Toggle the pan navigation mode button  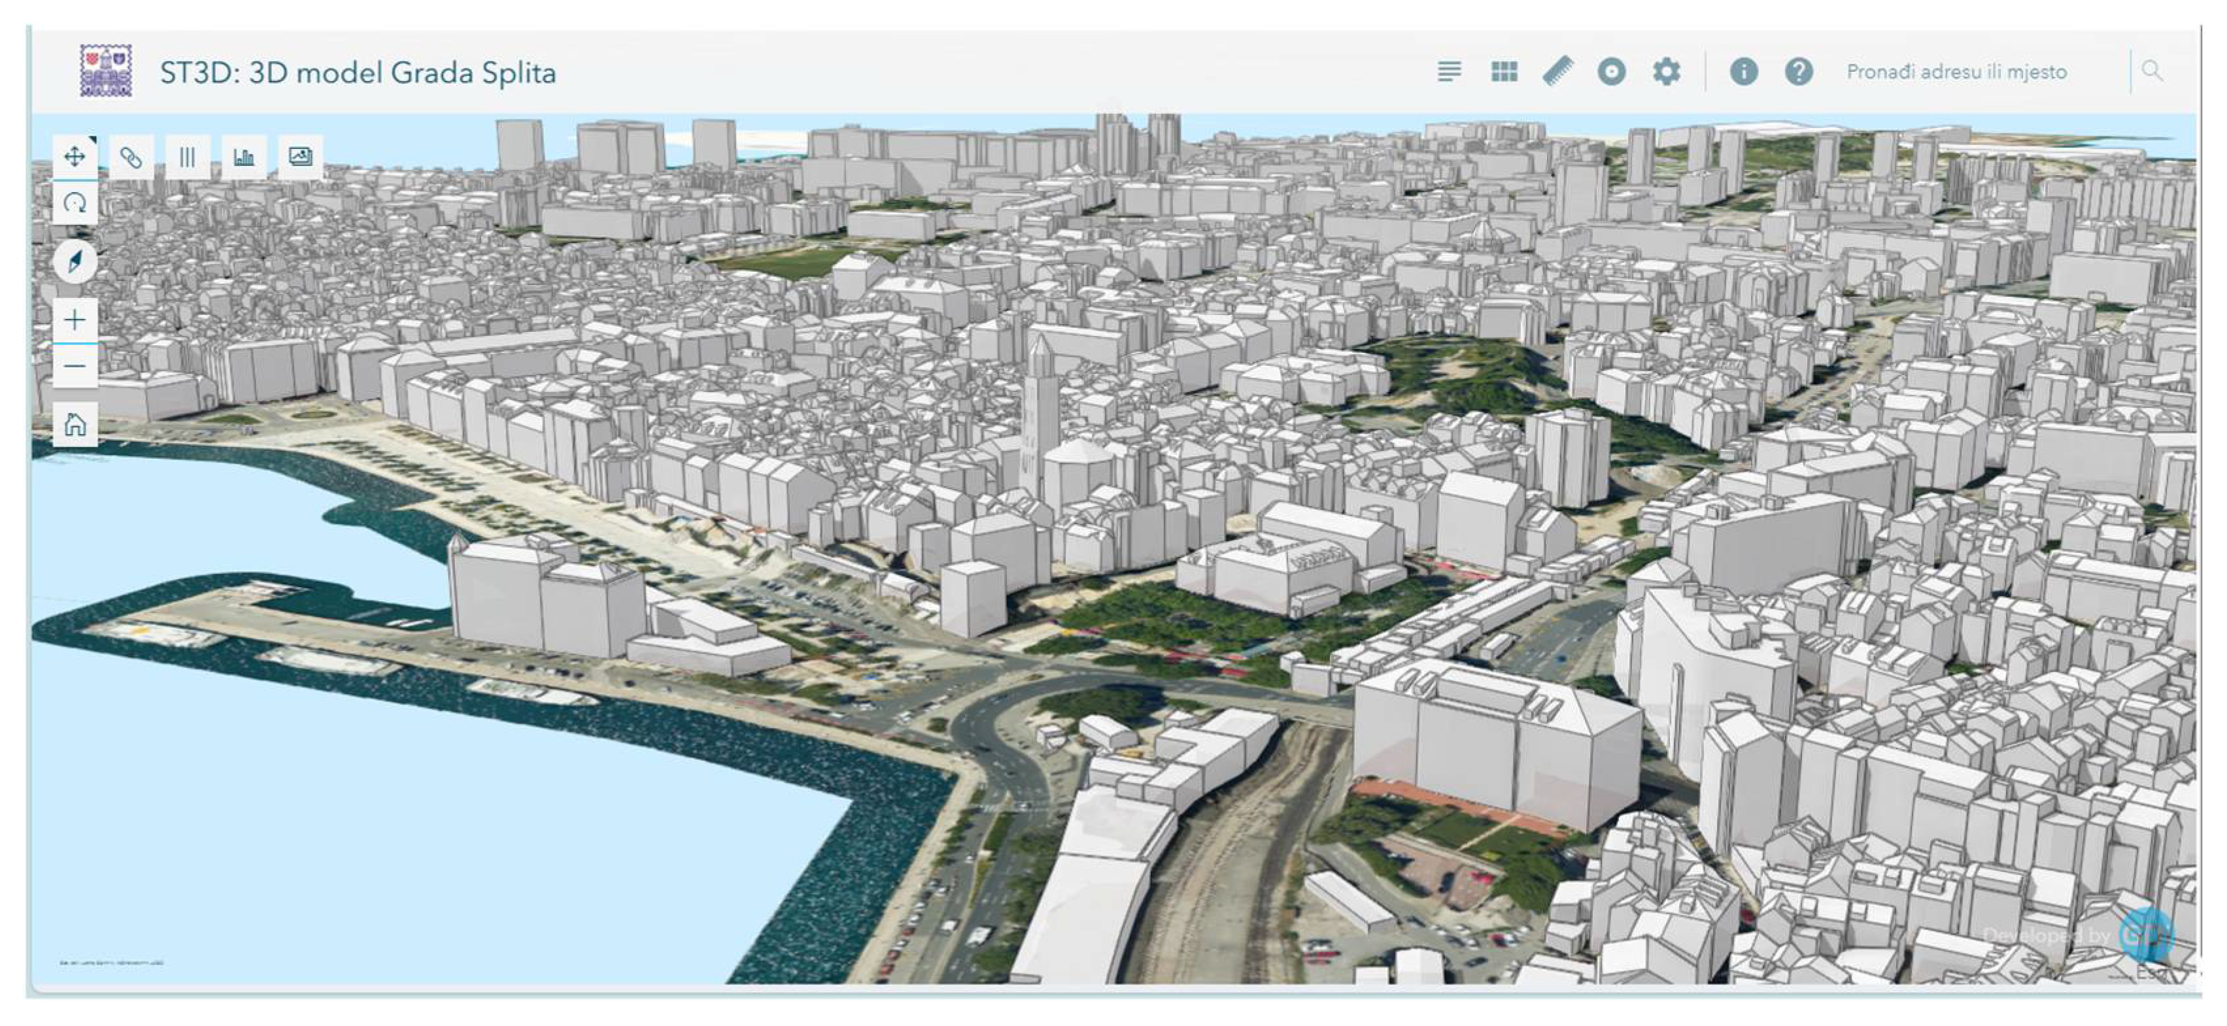75,156
